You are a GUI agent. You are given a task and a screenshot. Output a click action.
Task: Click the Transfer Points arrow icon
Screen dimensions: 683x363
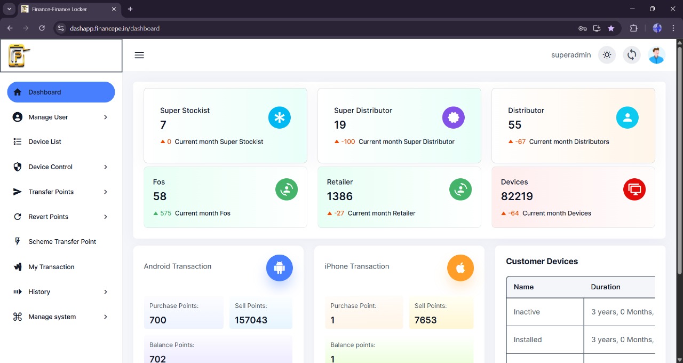[x=18, y=192]
